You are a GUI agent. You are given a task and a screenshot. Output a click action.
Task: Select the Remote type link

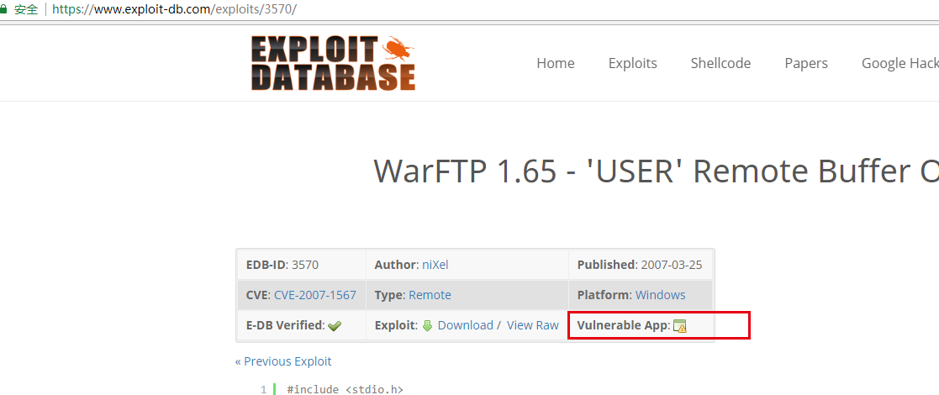pos(430,295)
